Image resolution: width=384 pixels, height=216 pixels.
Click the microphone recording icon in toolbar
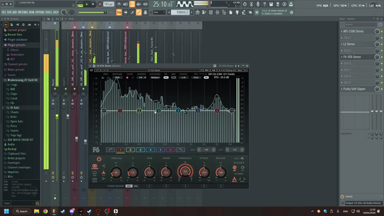click(x=258, y=4)
